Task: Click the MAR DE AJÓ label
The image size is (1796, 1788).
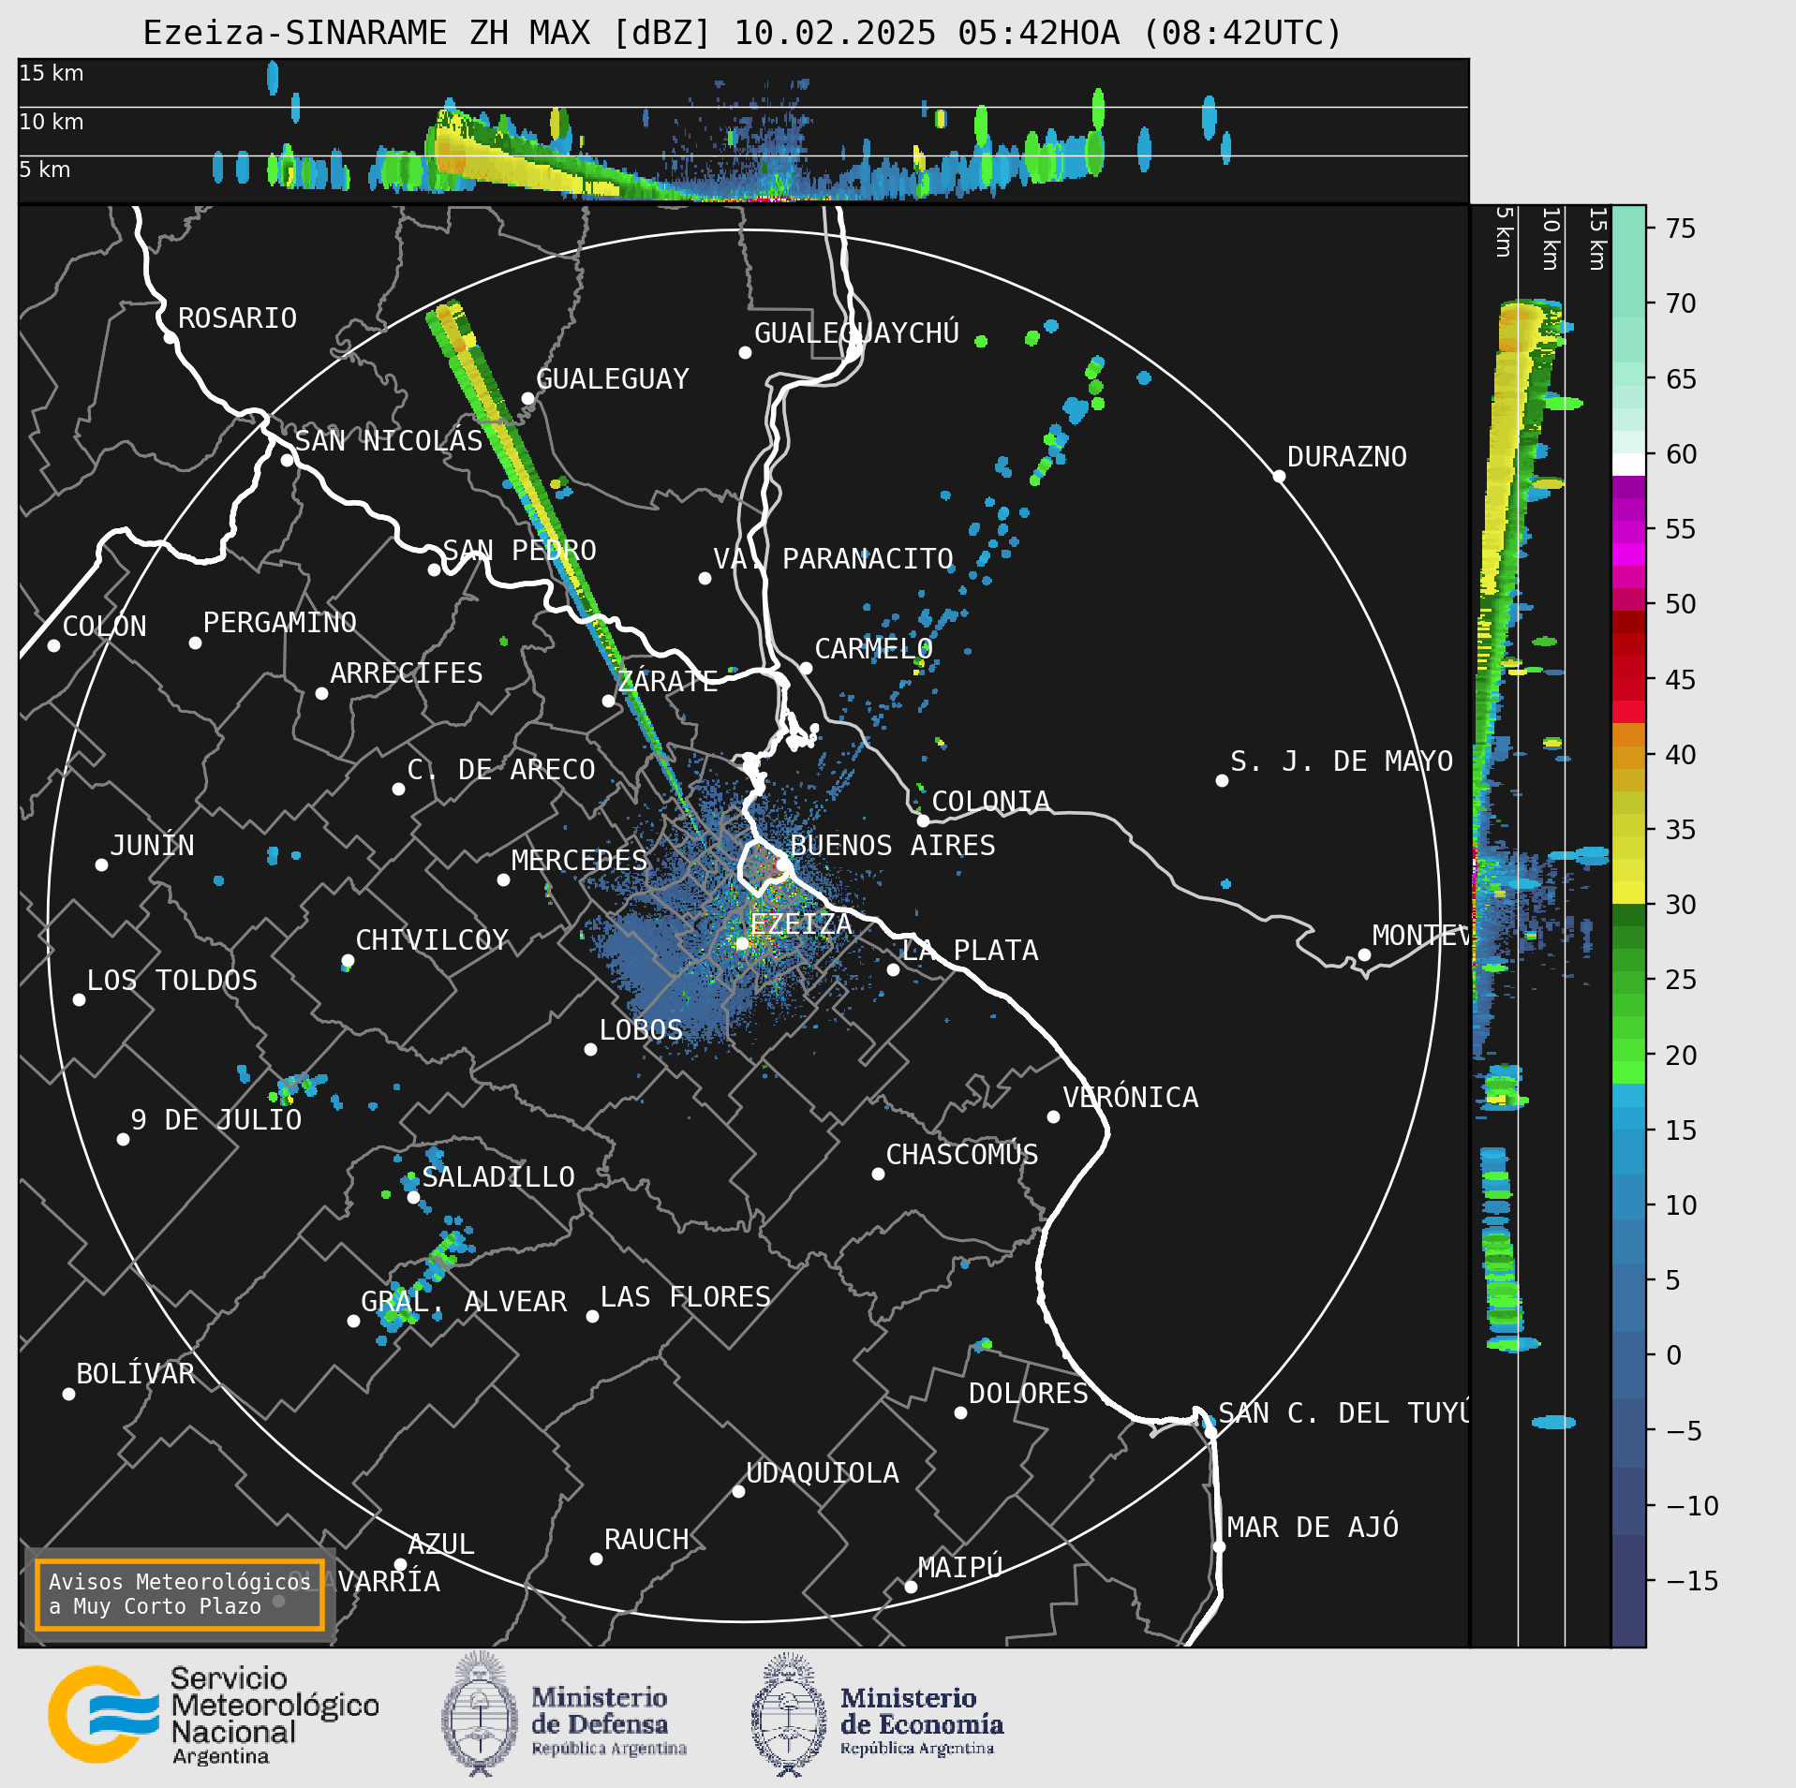Action: pos(1313,1528)
